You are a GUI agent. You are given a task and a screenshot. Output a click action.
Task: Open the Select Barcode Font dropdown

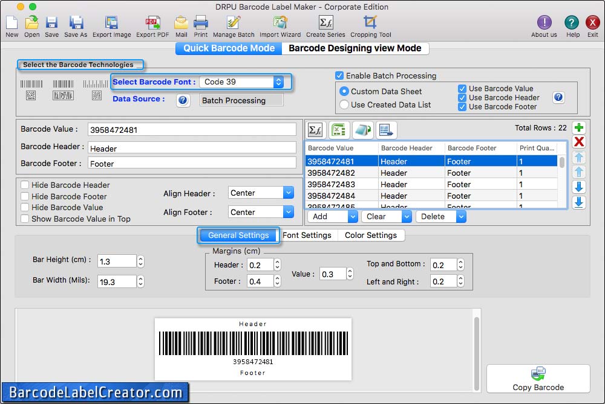click(241, 82)
